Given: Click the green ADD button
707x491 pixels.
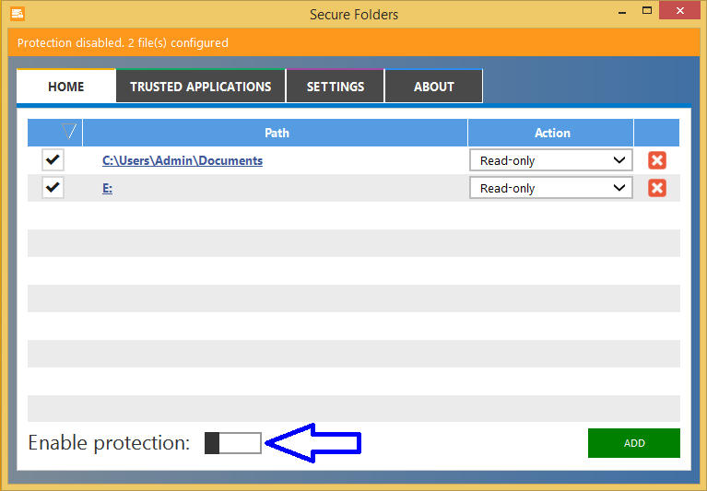Looking at the screenshot, I should 634,443.
